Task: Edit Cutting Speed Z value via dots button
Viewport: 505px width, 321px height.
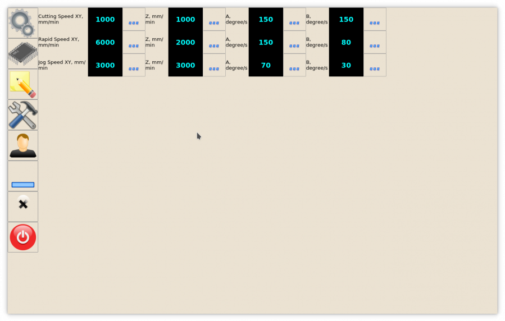Action: click(214, 19)
